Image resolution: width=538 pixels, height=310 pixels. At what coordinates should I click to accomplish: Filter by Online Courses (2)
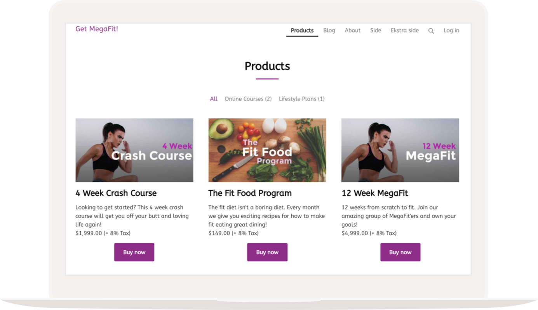[248, 99]
